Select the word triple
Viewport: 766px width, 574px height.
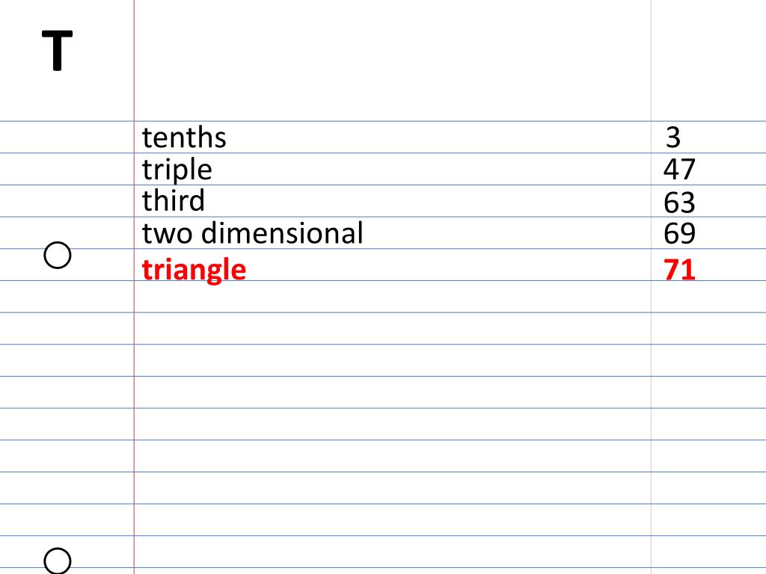(177, 170)
